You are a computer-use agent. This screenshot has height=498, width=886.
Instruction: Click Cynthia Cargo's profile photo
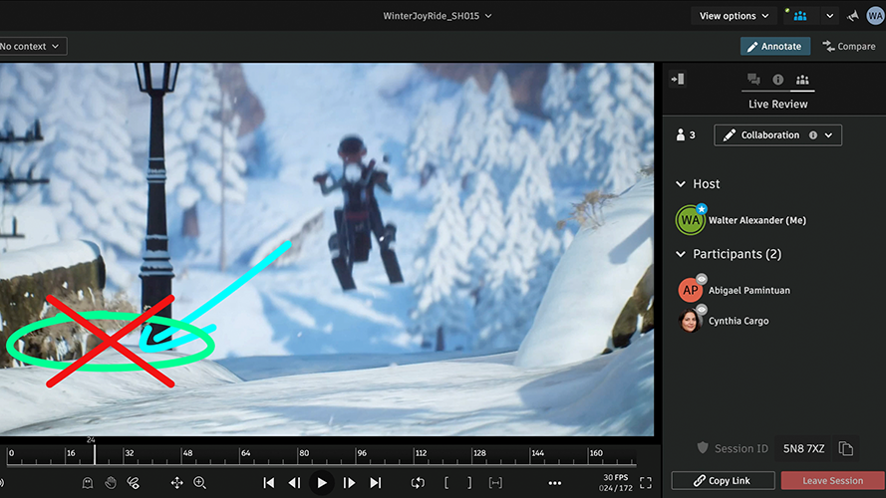click(x=690, y=321)
